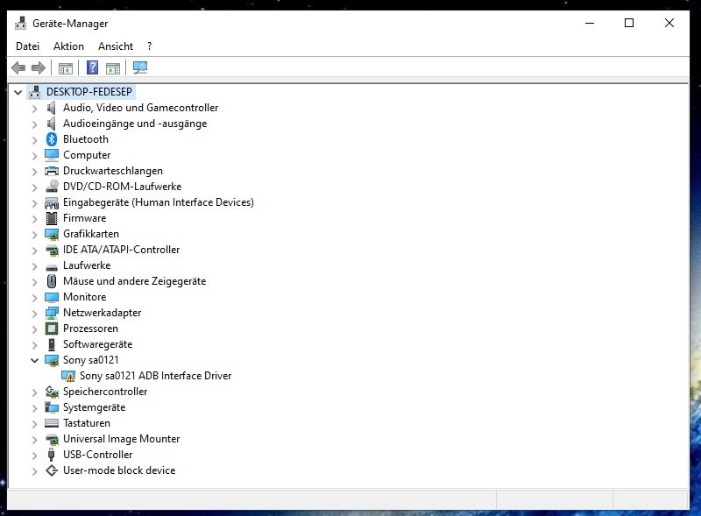The height and width of the screenshot is (516, 701).
Task: Collapse the DESKTOP-FEDESEP root node
Action: tap(18, 93)
